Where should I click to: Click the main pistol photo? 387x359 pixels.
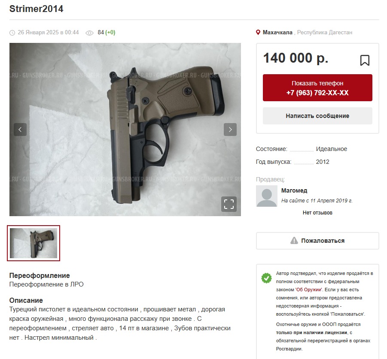point(125,130)
